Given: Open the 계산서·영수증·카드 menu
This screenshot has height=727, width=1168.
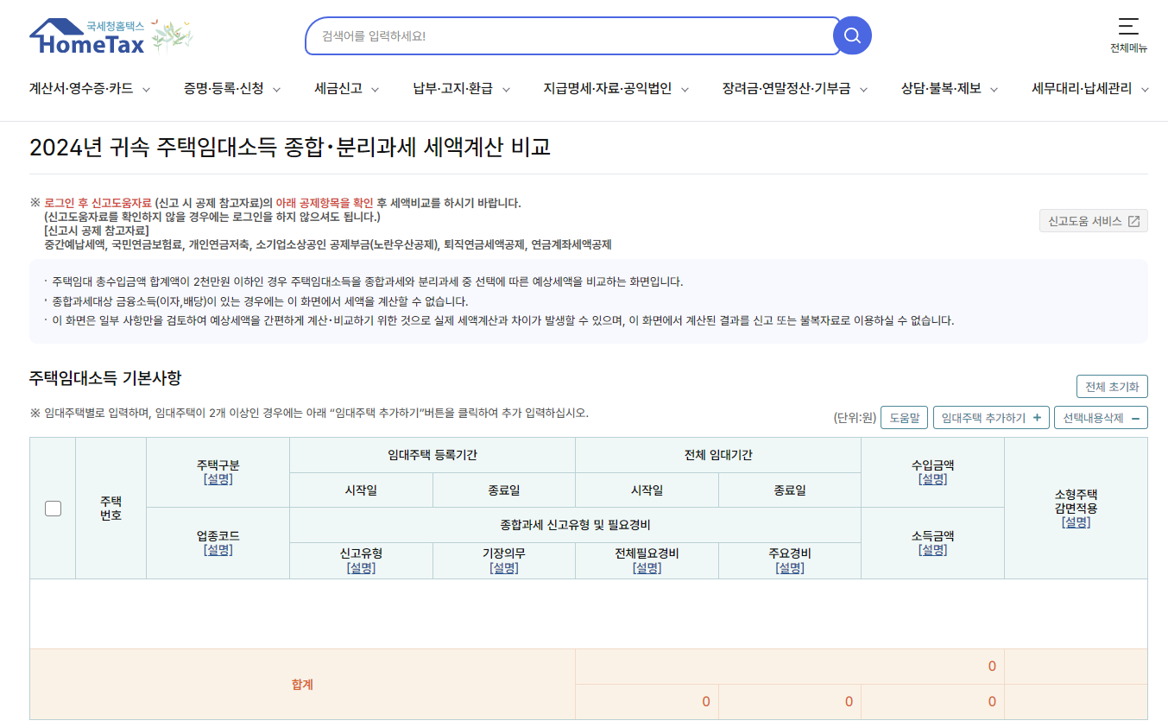Looking at the screenshot, I should click(81, 88).
